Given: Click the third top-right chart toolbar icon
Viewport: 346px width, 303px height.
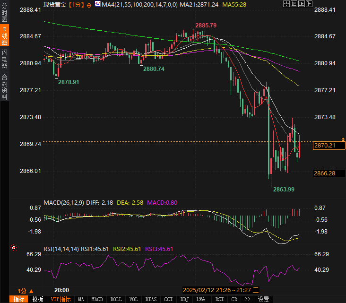Looking at the screenshot, I should click(x=302, y=4).
